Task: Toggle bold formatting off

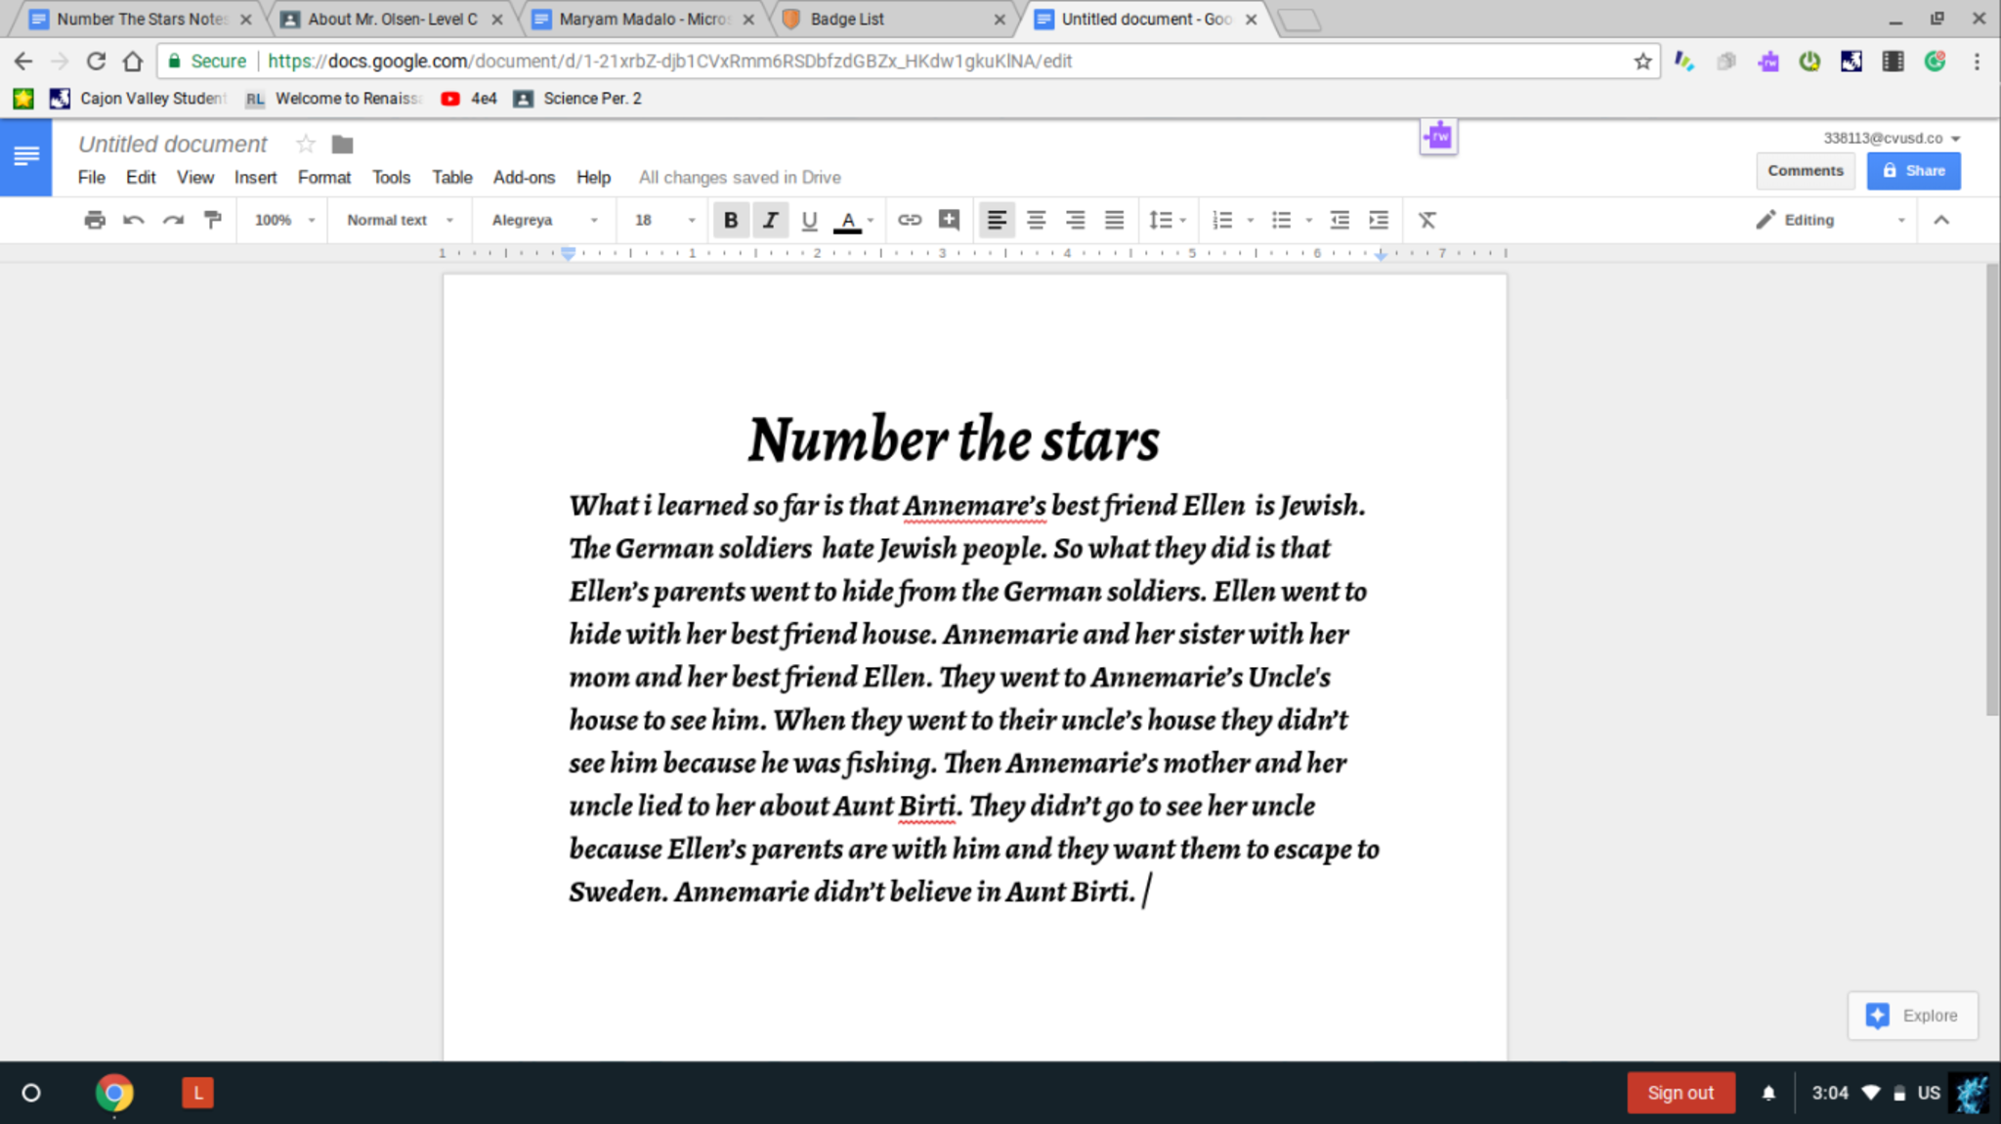Action: pyautogui.click(x=730, y=220)
